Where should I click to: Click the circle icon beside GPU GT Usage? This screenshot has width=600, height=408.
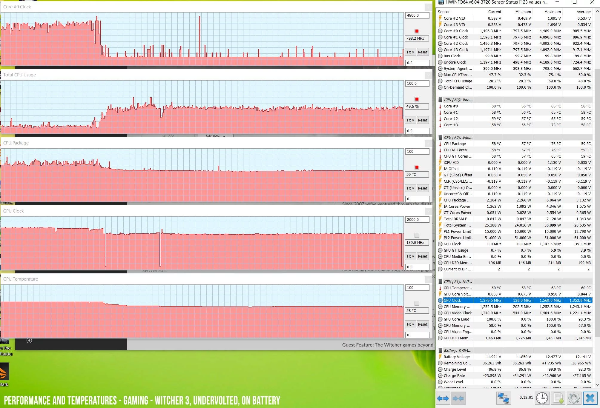tap(440, 250)
